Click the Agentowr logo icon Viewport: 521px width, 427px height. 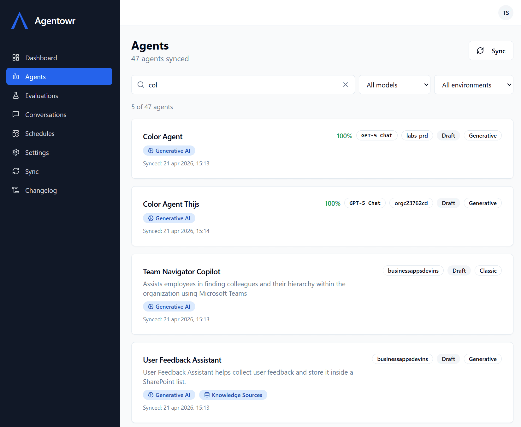(x=20, y=21)
